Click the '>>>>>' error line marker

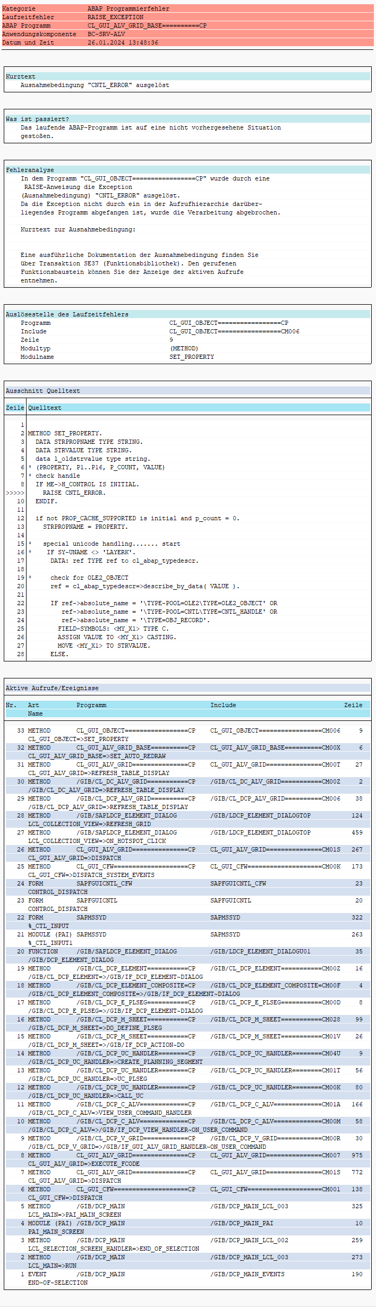point(15,493)
